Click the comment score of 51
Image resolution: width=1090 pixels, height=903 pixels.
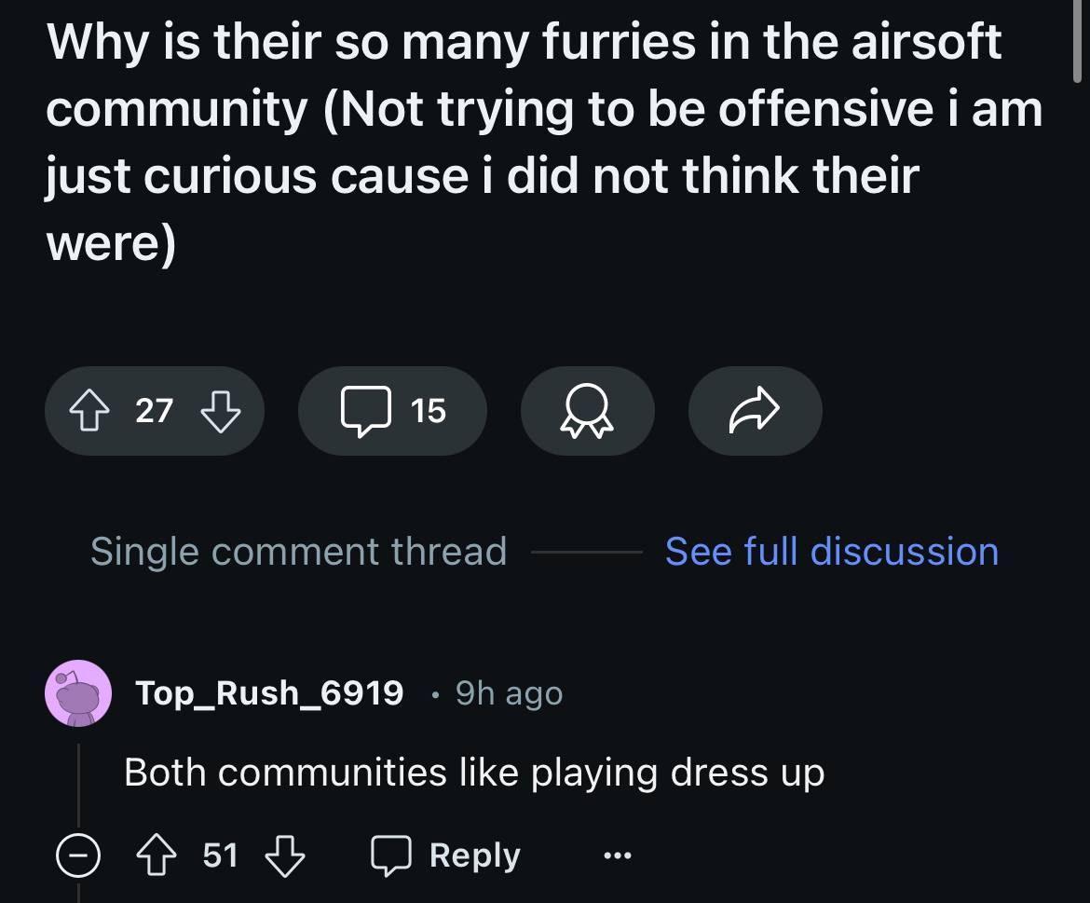(221, 855)
